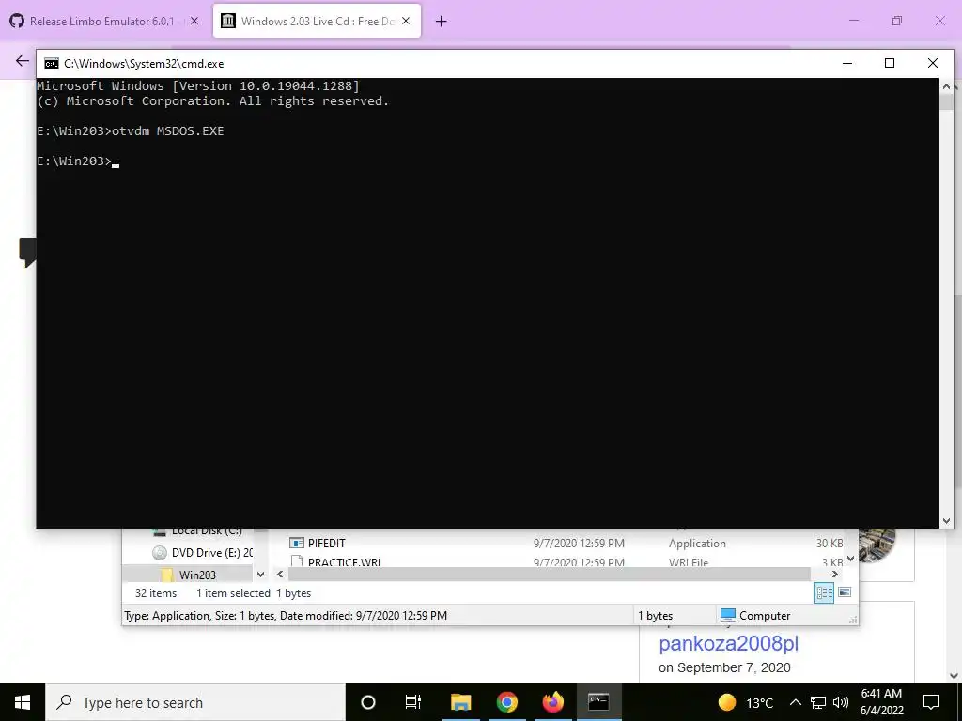The width and height of the screenshot is (962, 721).
Task: Click the PIFEDIT Application type cell
Action: coord(697,544)
